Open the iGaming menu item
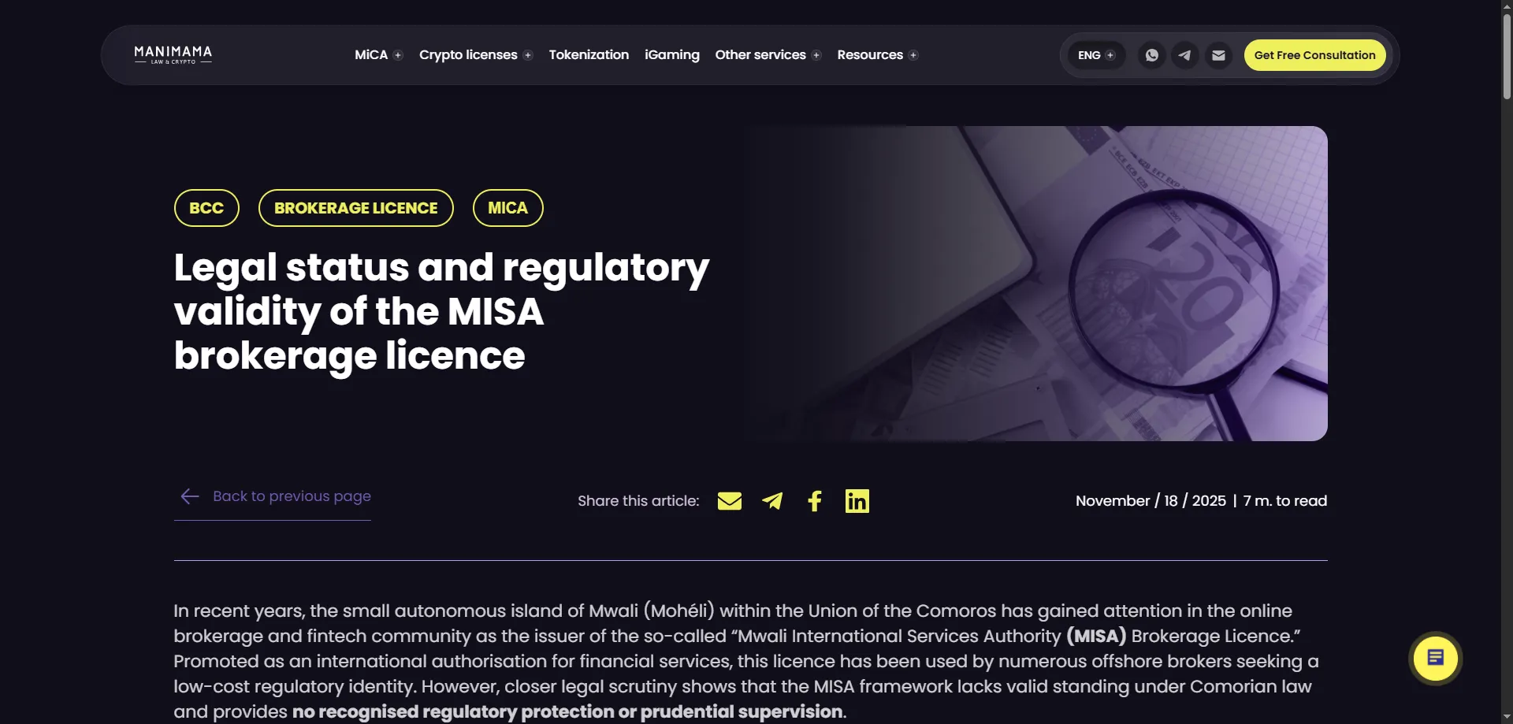 point(672,55)
